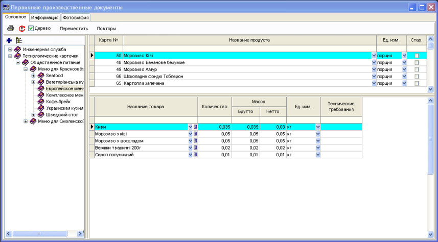Click the printer icon in toolbar
The image size is (438, 242).
(11, 29)
